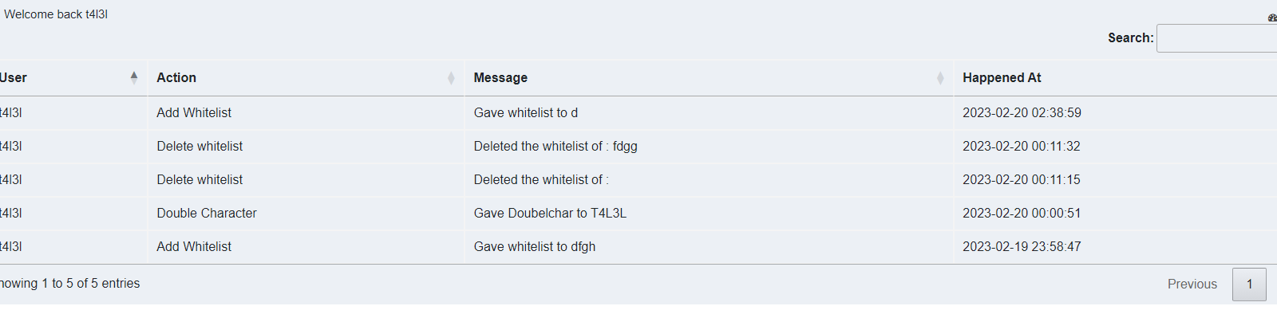Sort table by User column arrows

134,77
